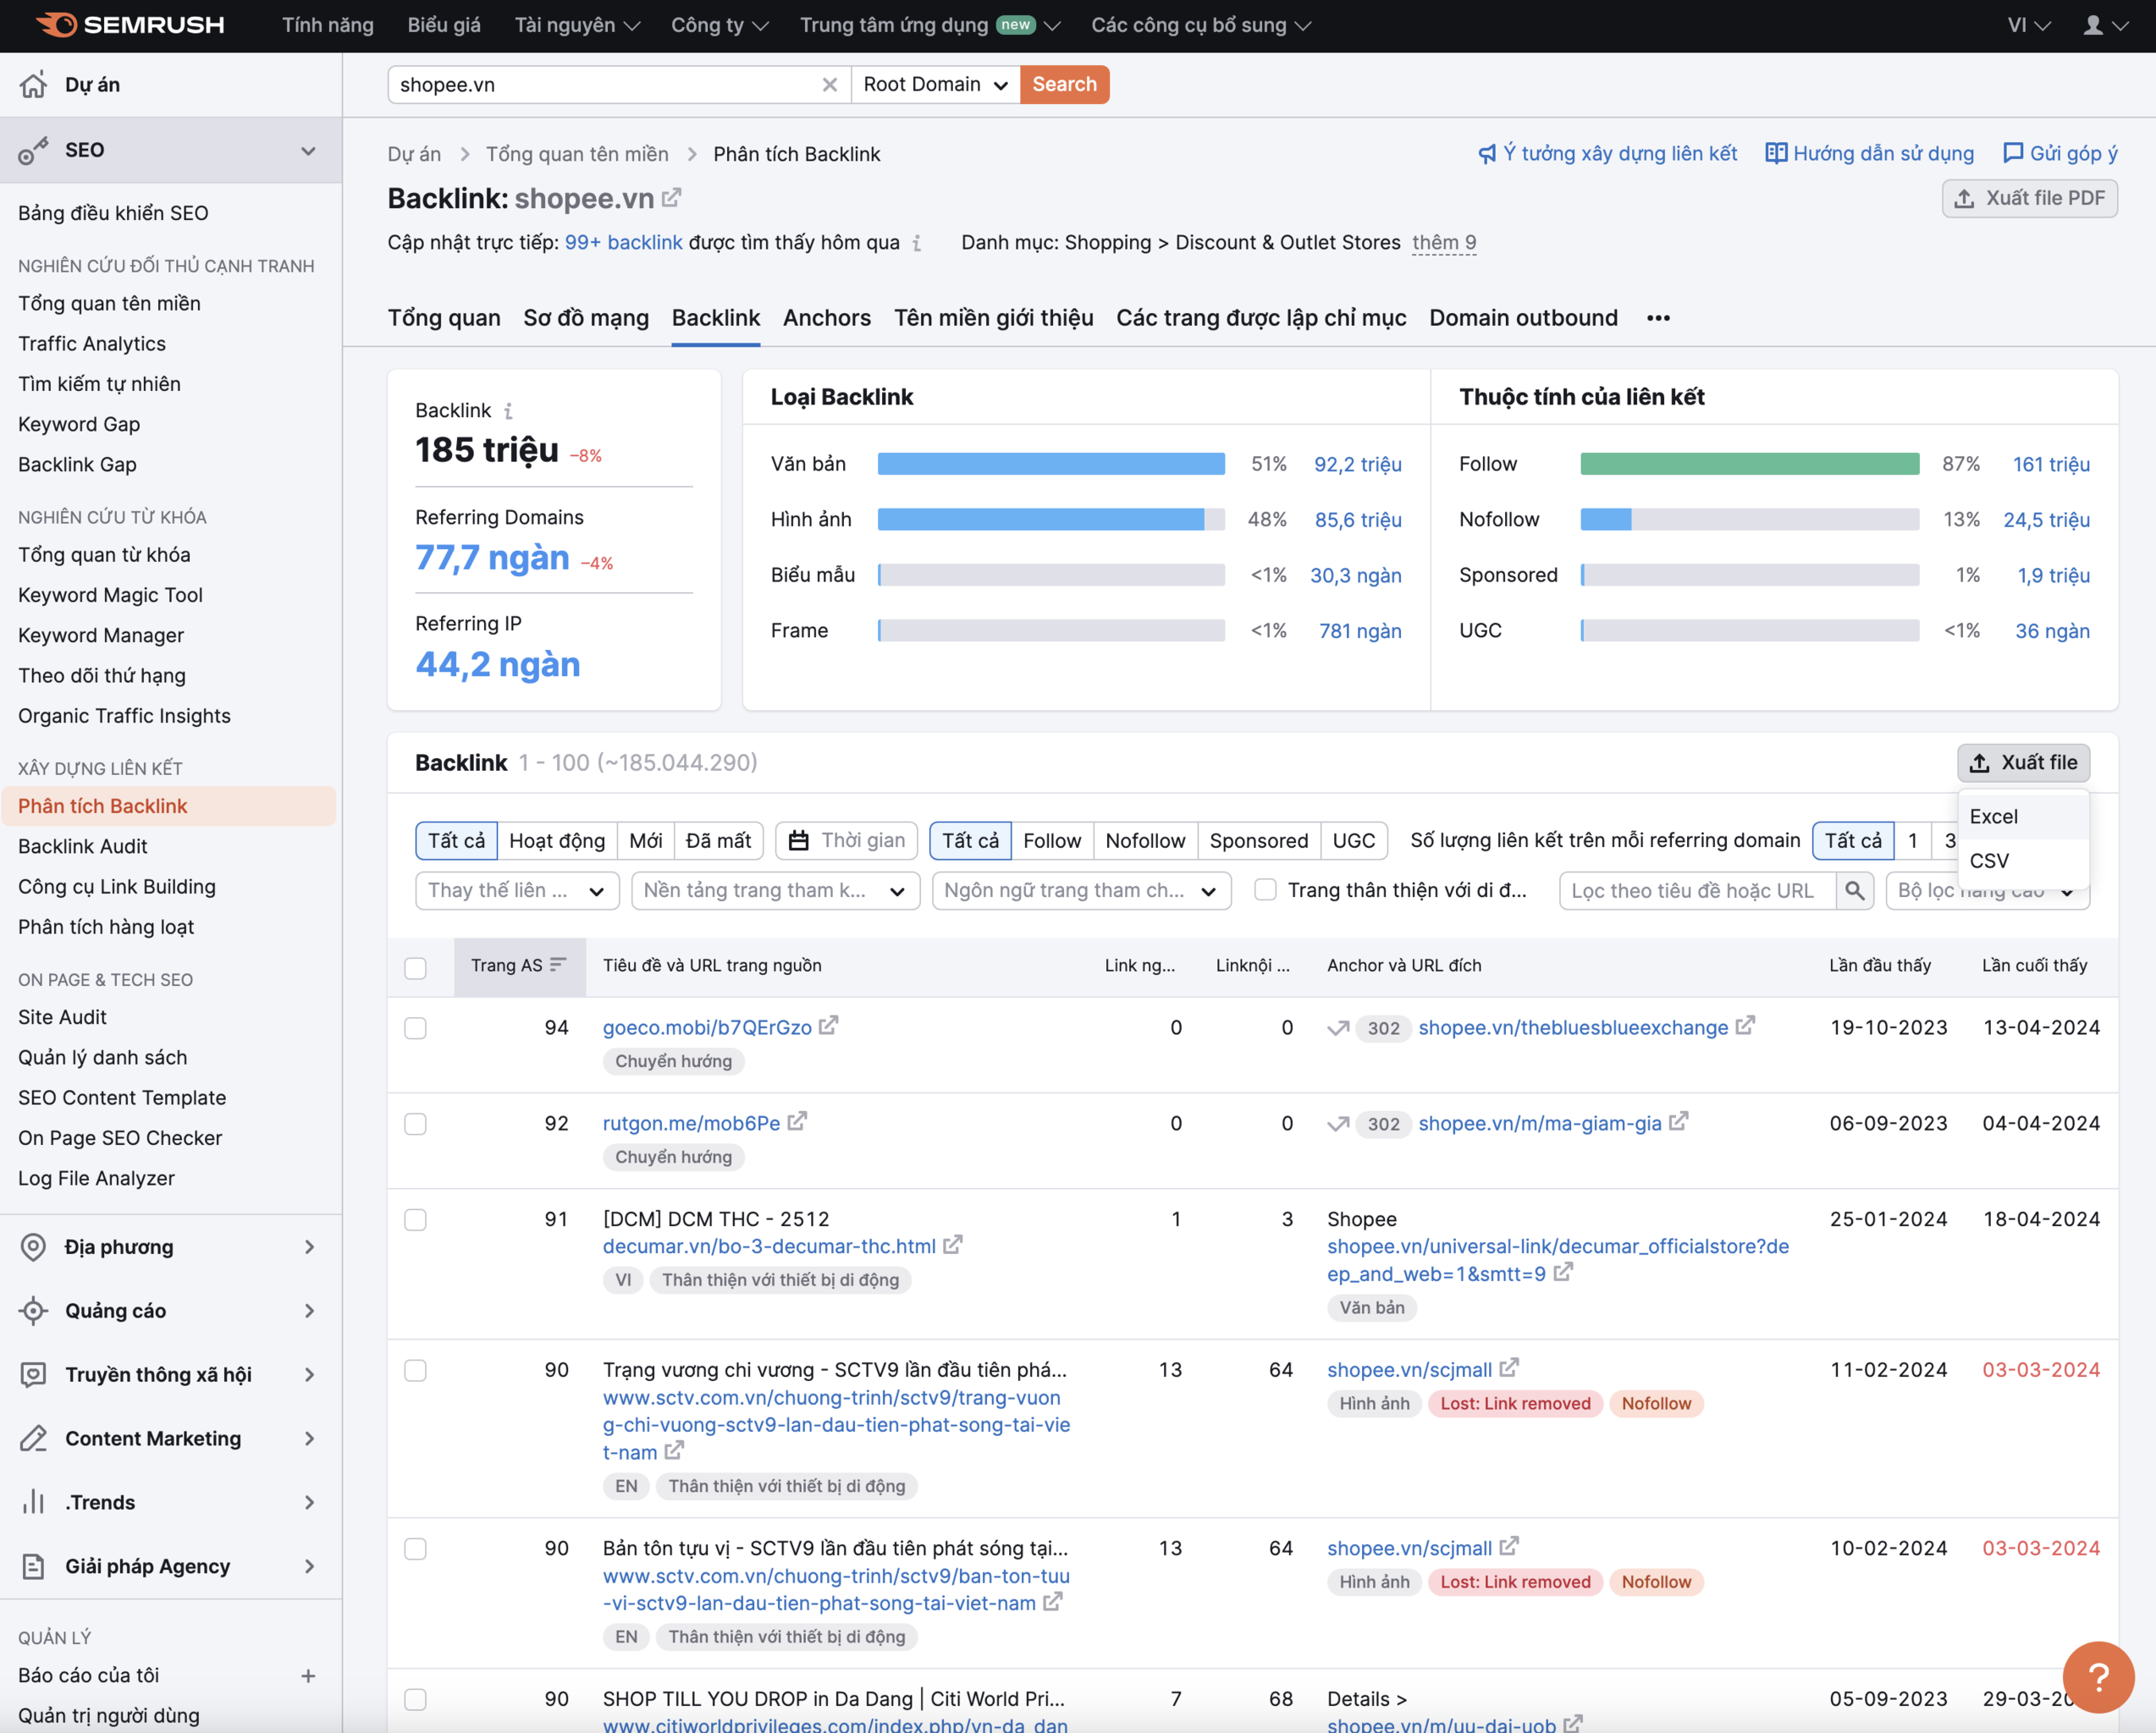Image resolution: width=2156 pixels, height=1733 pixels.
Task: Check the rutgon.me row checkbox
Action: [415, 1125]
